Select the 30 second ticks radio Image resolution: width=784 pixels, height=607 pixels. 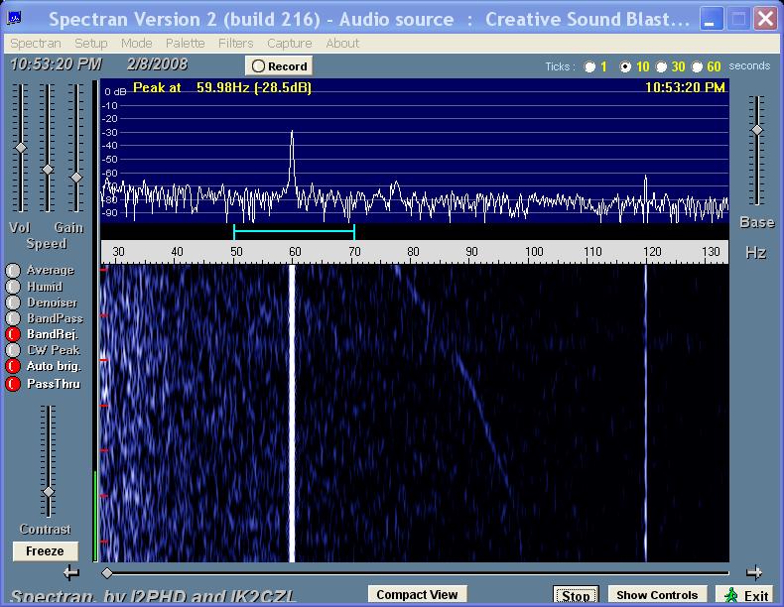(661, 66)
